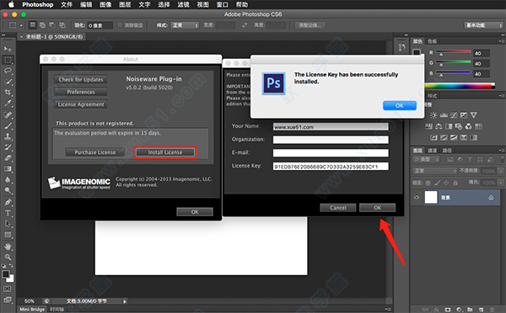Toggle lock transparent pixels icon
This screenshot has width=506, height=313.
(428, 183)
